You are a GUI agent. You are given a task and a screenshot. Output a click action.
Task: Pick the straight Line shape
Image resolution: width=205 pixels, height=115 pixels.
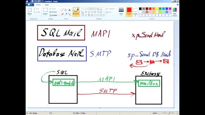click(x=83, y=9)
